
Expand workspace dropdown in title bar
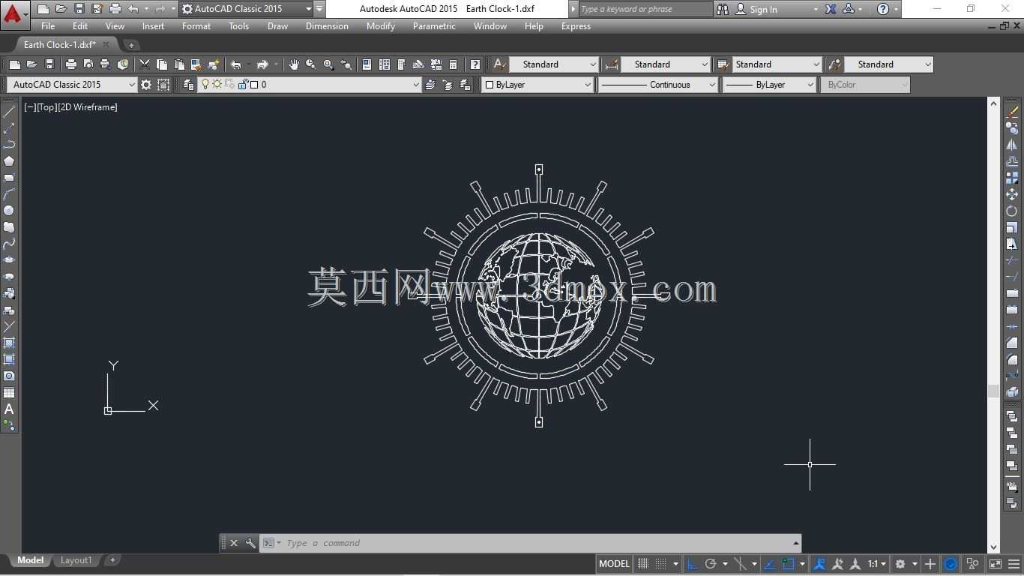pyautogui.click(x=308, y=9)
